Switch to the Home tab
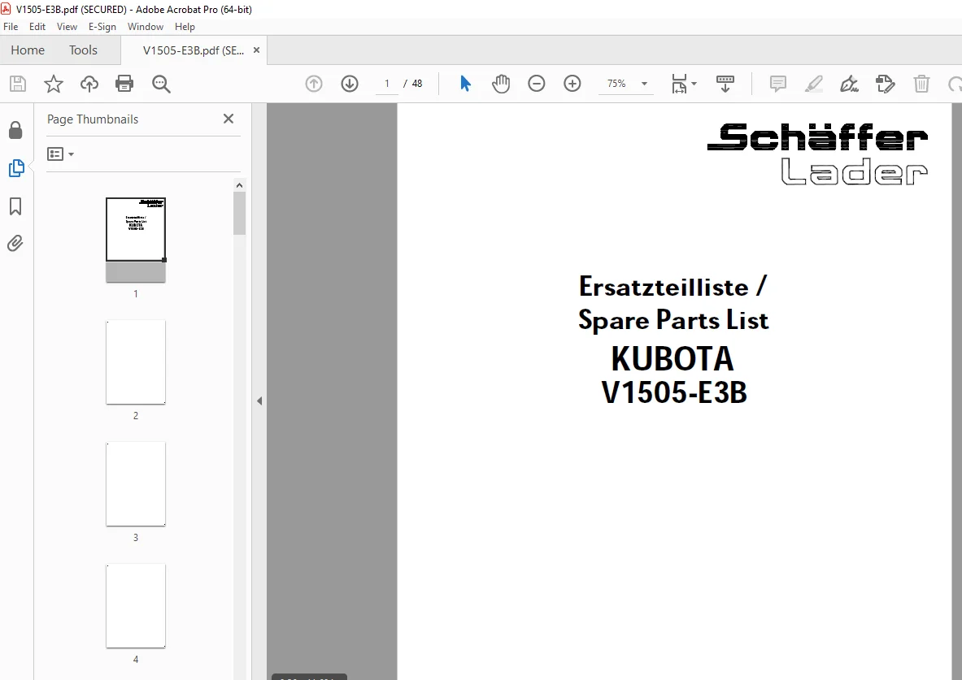The width and height of the screenshot is (962, 680). 28,50
